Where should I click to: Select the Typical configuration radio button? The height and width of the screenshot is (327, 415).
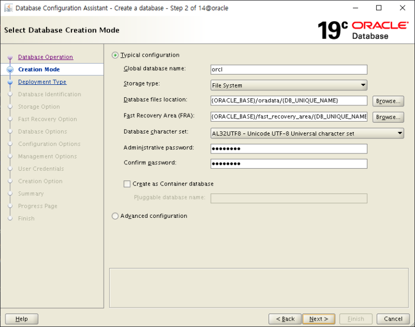[x=115, y=55]
